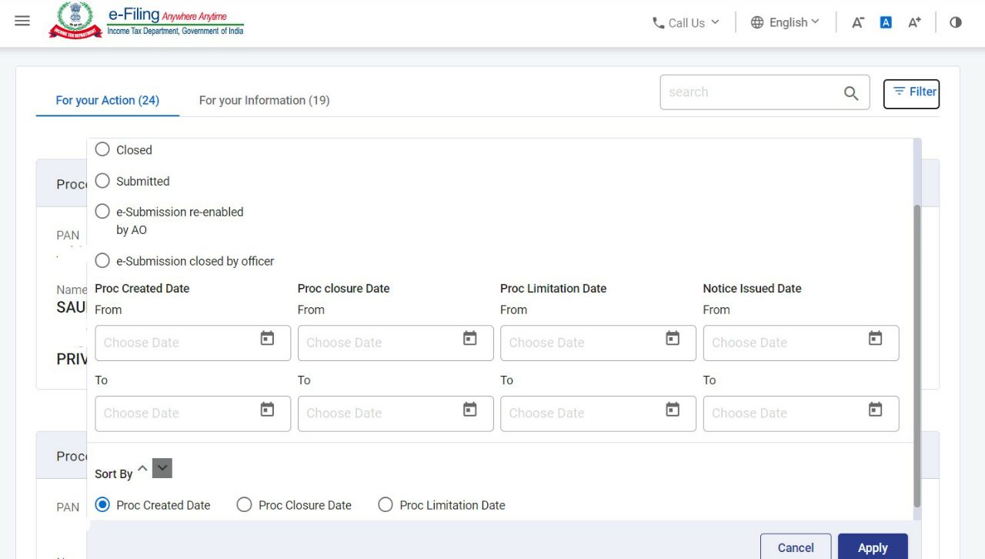Select Submitted status radio option
Viewport: 985px width, 559px height.
tap(103, 181)
